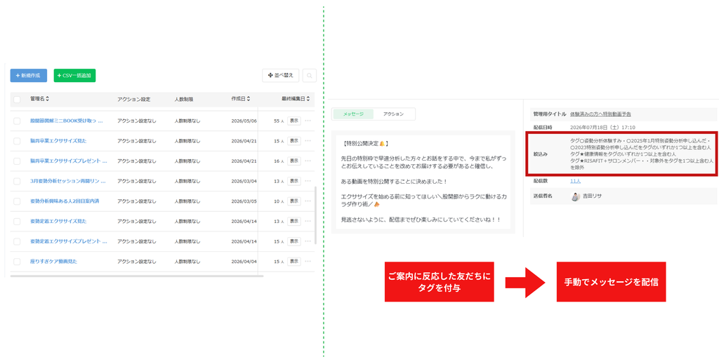Switch to the メッセージ tab

pos(353,114)
